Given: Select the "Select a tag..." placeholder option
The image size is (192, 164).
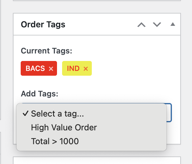Looking at the screenshot, I should pos(58,114).
